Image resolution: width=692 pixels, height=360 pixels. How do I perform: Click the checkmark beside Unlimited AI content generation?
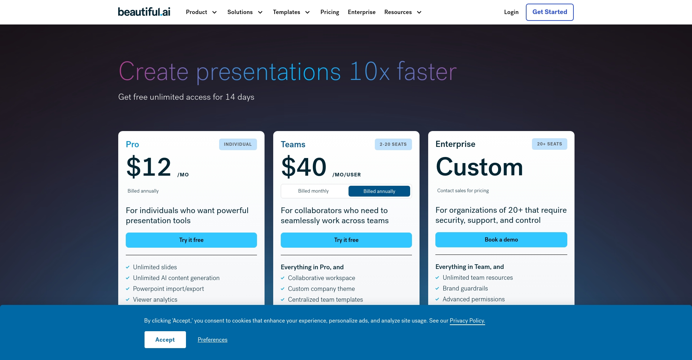point(128,278)
